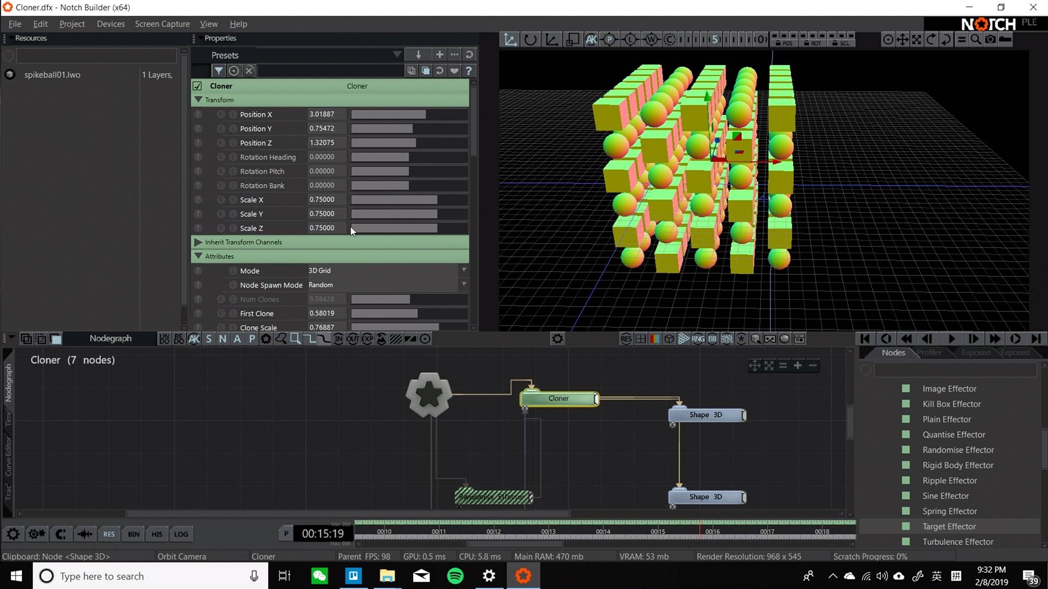Toggle the POS lock button
The image size is (1048, 589).
pos(784,43)
